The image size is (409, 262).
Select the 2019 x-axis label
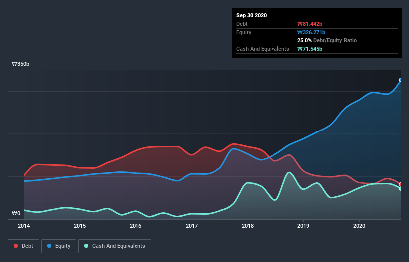pos(303,226)
